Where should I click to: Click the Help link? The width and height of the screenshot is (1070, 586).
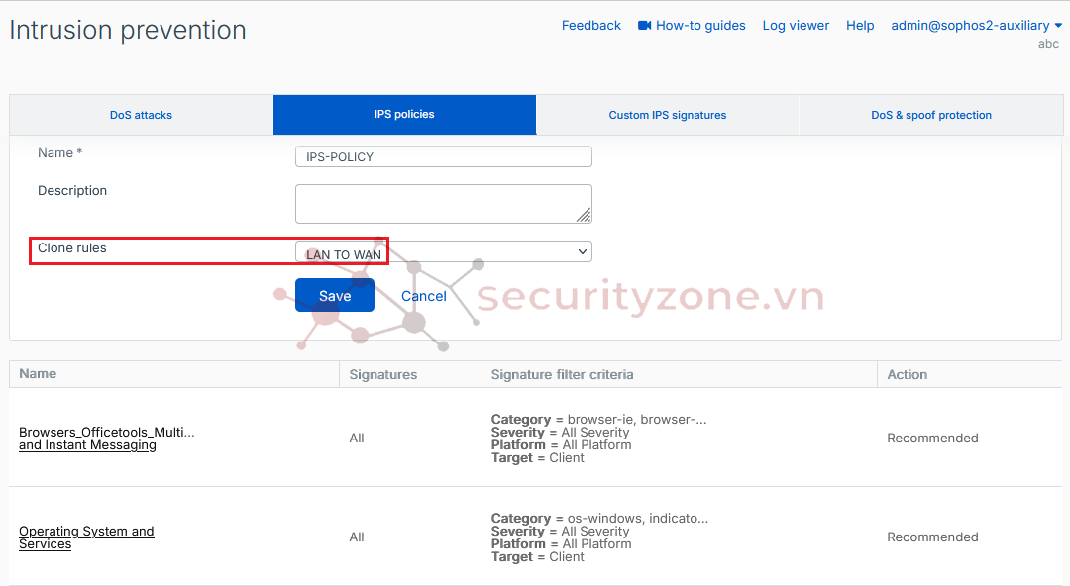coord(860,26)
